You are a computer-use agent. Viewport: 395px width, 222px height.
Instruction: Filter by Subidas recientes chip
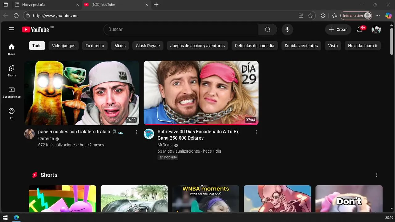click(301, 46)
